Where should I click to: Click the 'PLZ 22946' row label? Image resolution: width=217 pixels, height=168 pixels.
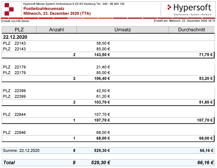click(14, 133)
